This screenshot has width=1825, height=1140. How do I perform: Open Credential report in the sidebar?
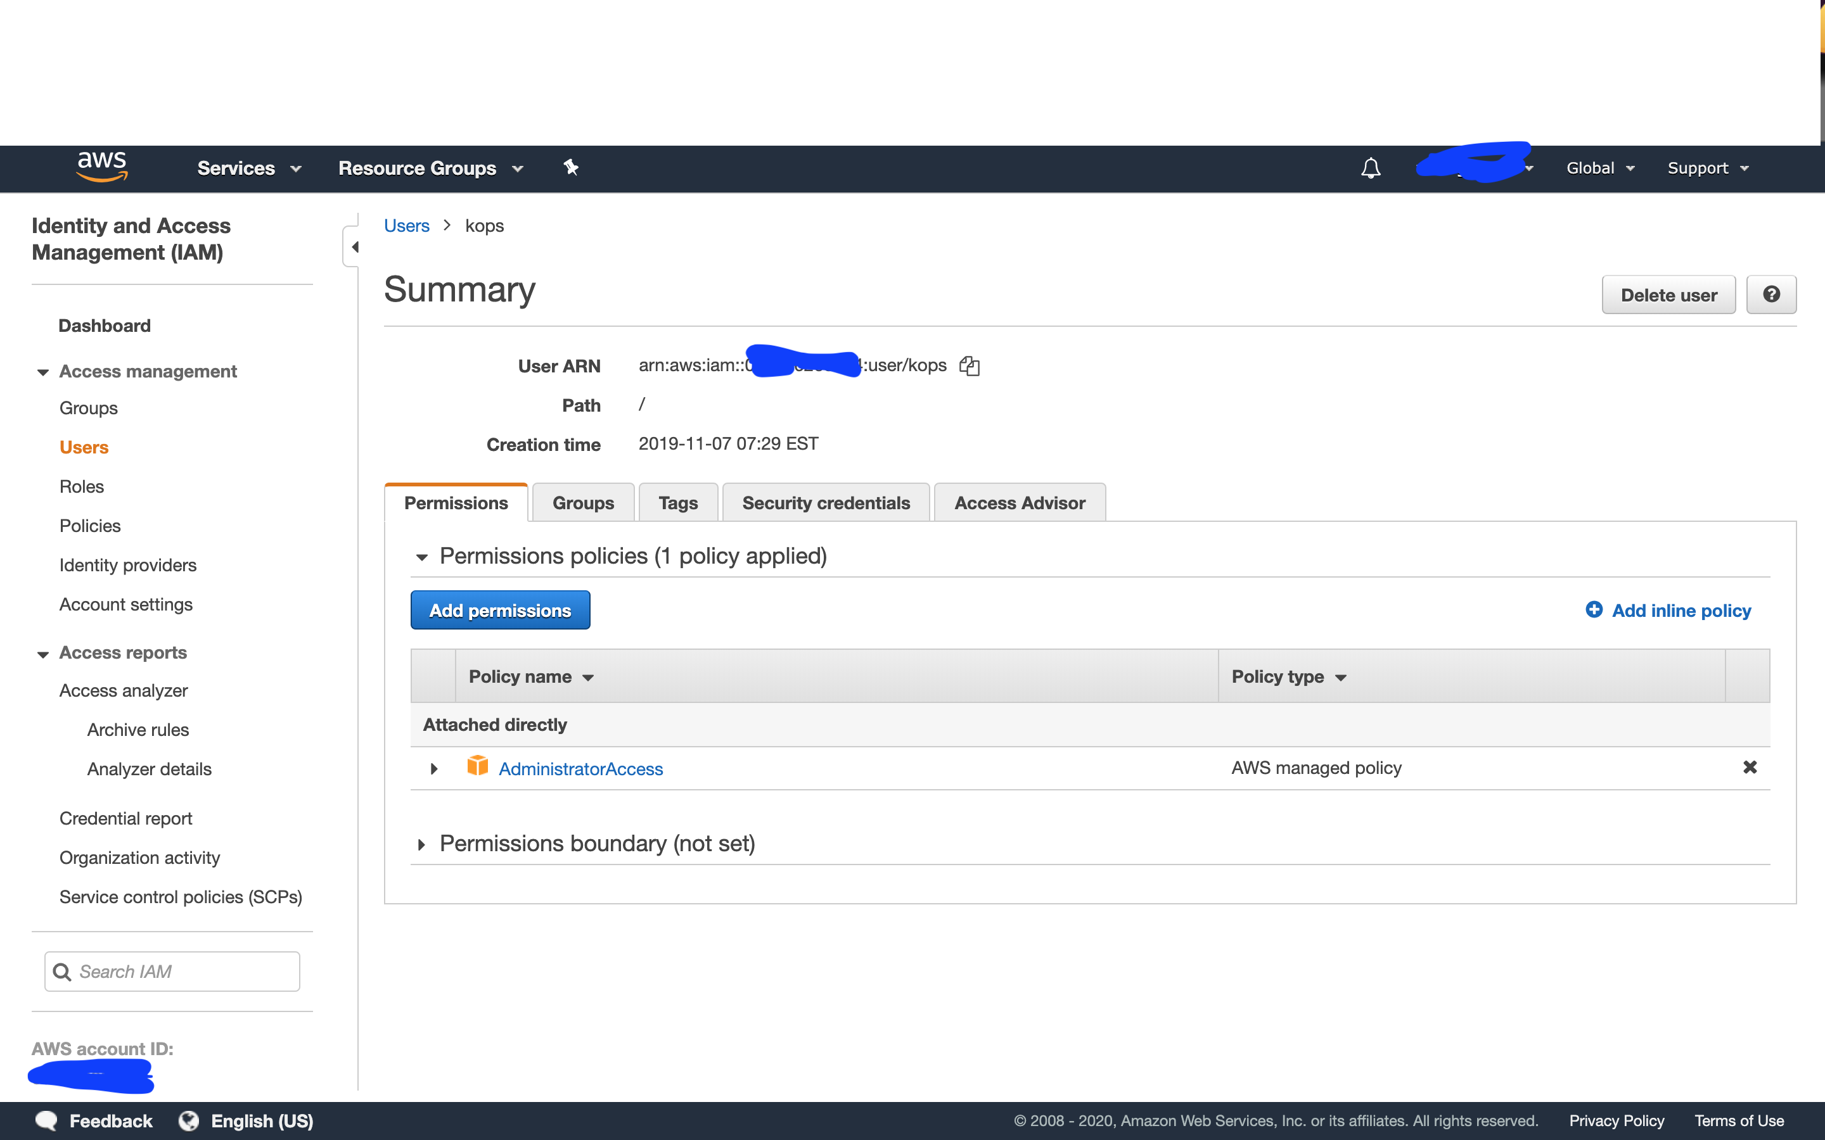coord(125,818)
